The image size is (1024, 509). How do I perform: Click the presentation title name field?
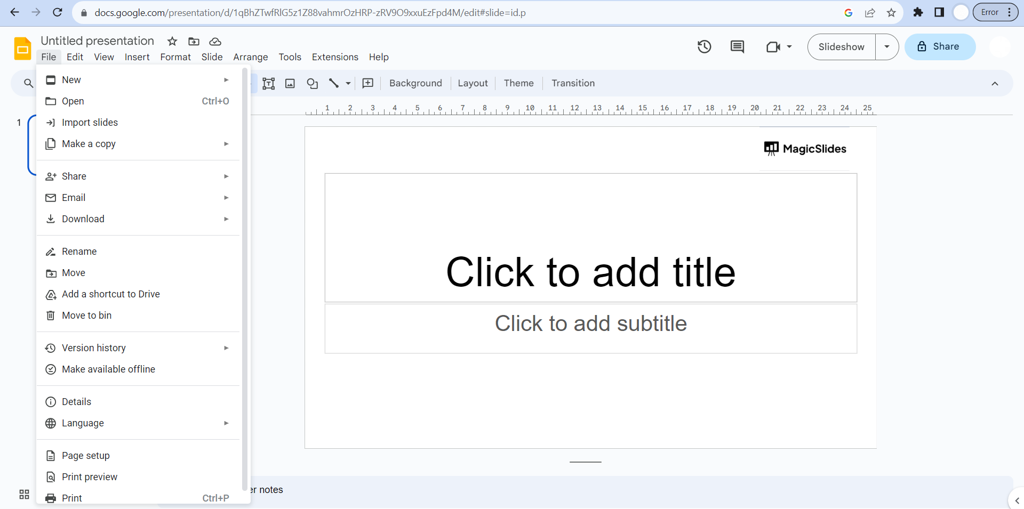[x=98, y=41]
